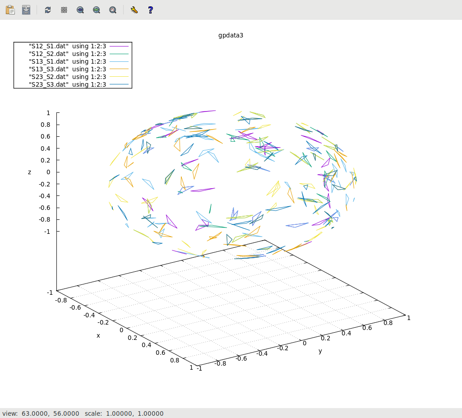Screen dimensions: 462x418
Task: Click the z axis label
Action: click(x=30, y=172)
